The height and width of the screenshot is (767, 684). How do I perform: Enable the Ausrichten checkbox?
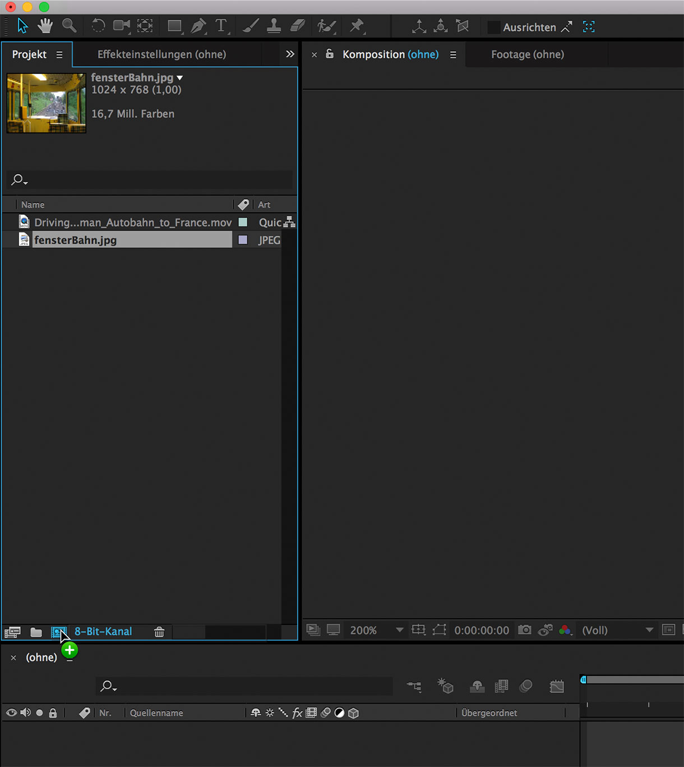tap(493, 27)
